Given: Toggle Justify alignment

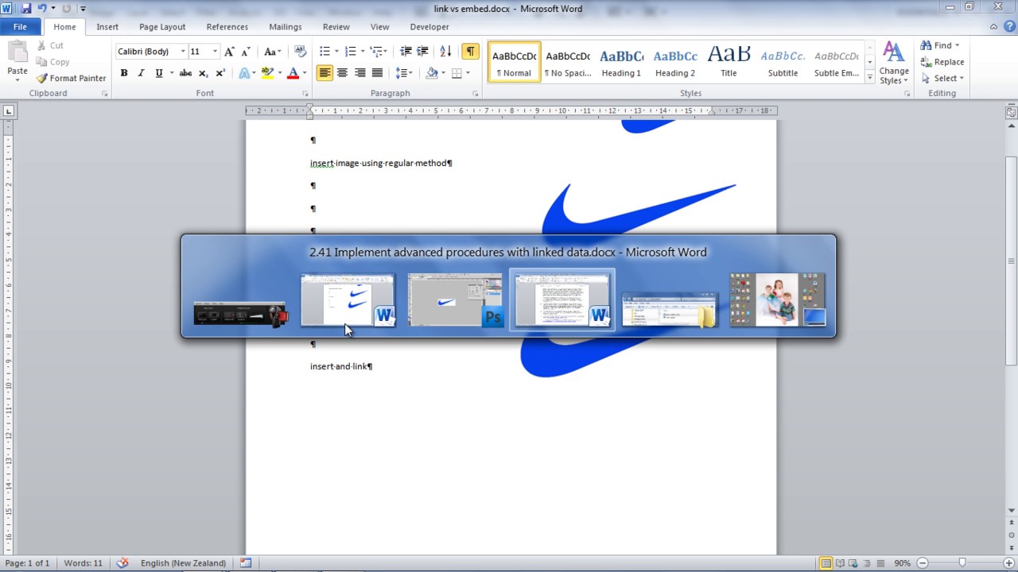Looking at the screenshot, I should (x=377, y=73).
